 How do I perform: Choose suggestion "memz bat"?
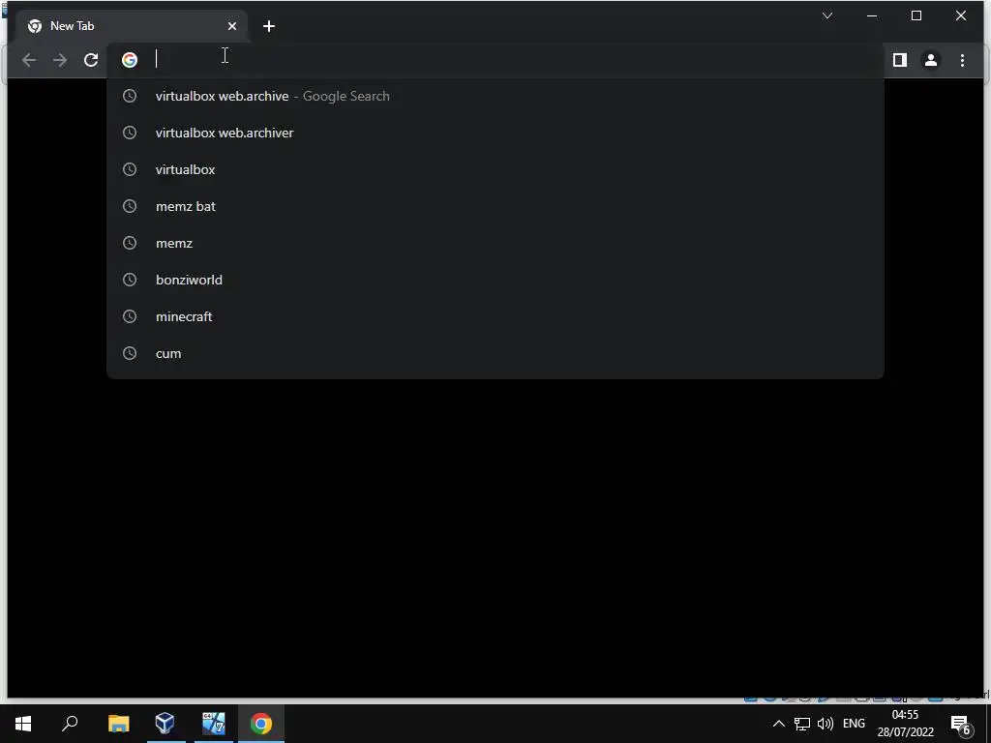pyautogui.click(x=495, y=206)
